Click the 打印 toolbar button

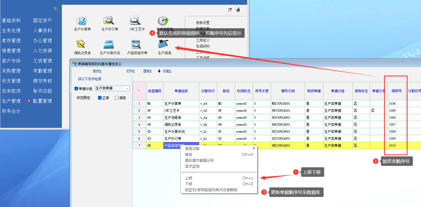click(x=130, y=71)
